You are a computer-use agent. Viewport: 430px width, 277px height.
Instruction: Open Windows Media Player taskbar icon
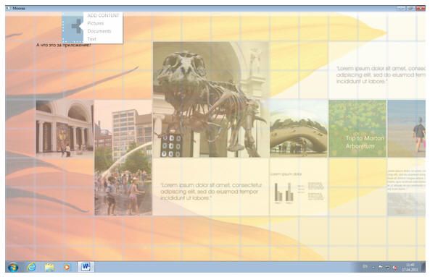pyautogui.click(x=67, y=267)
